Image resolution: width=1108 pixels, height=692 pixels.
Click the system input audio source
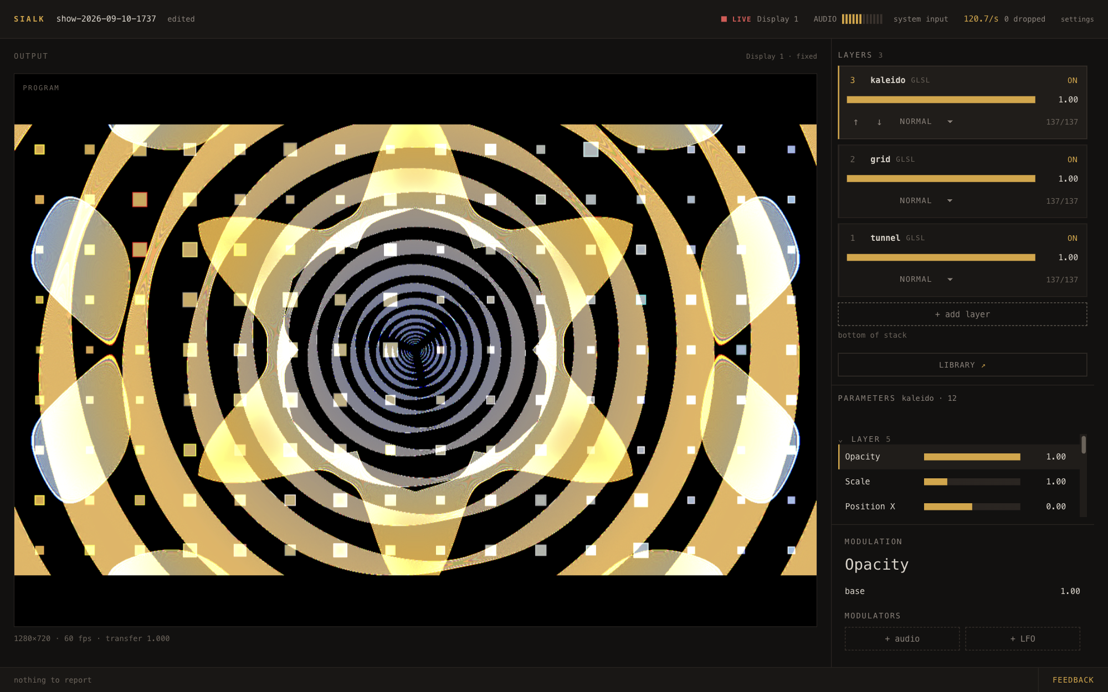921,19
